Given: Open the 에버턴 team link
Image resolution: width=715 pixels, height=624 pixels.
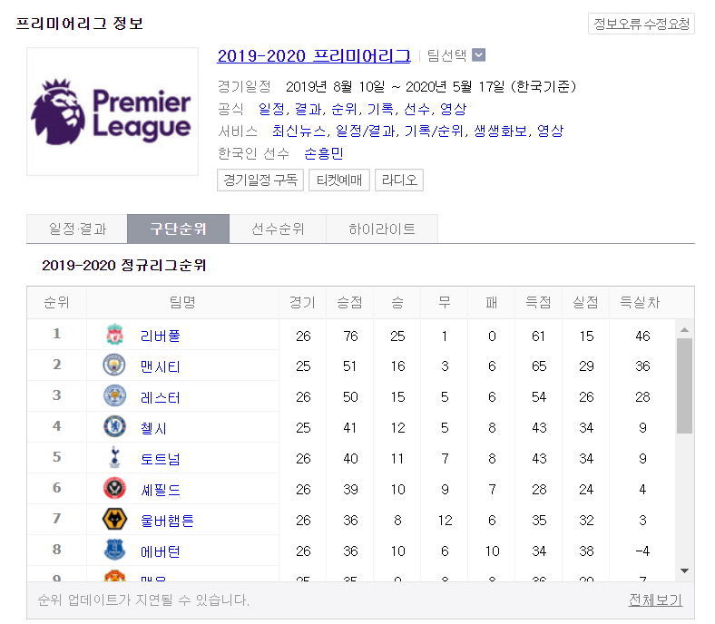Looking at the screenshot, I should (x=161, y=551).
